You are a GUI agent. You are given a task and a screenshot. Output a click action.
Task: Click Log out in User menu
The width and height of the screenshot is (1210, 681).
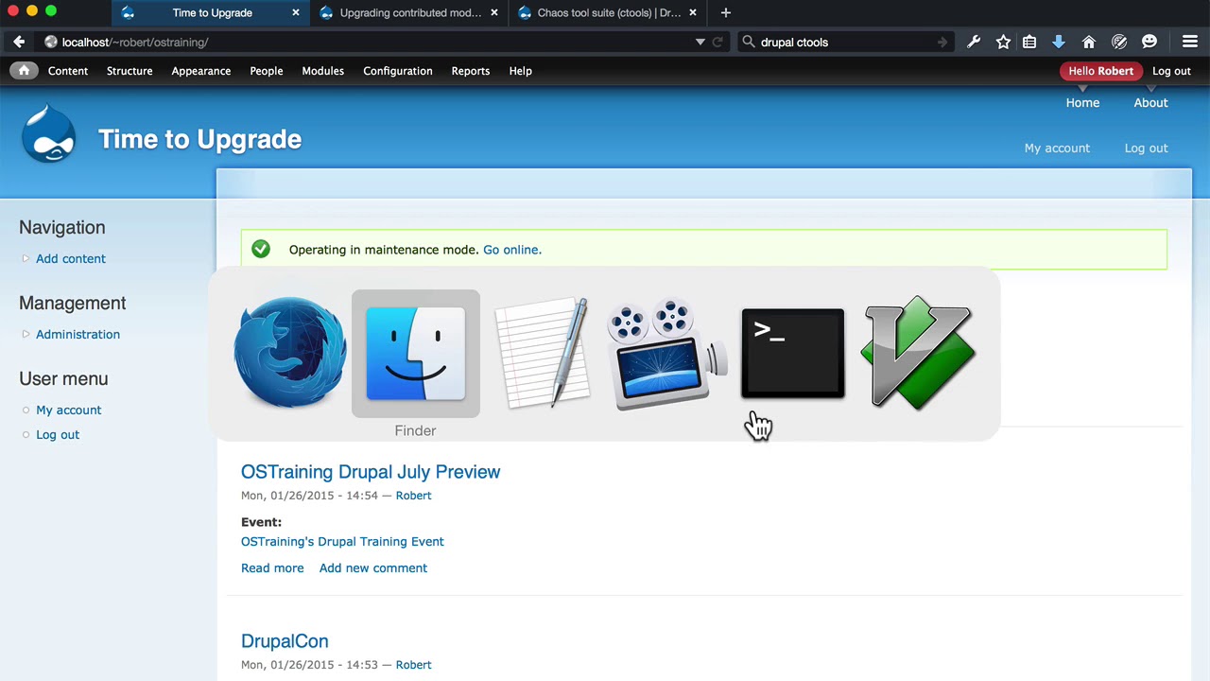click(x=58, y=434)
